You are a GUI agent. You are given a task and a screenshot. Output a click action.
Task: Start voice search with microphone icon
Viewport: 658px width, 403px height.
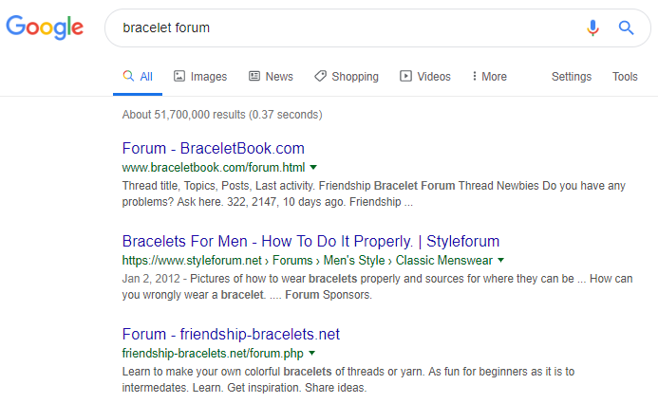pyautogui.click(x=593, y=27)
